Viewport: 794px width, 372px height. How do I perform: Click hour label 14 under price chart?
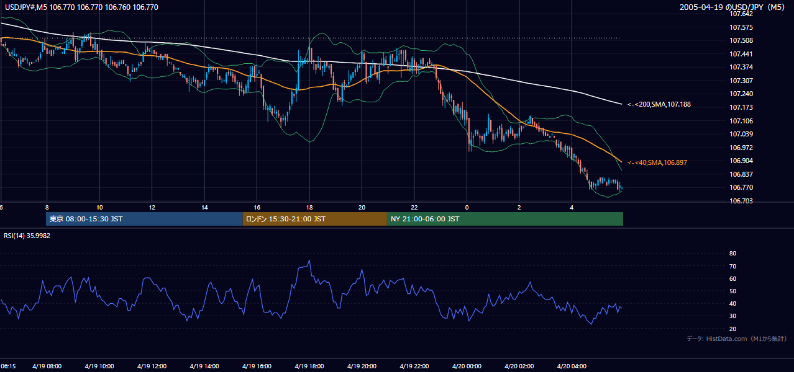point(204,207)
